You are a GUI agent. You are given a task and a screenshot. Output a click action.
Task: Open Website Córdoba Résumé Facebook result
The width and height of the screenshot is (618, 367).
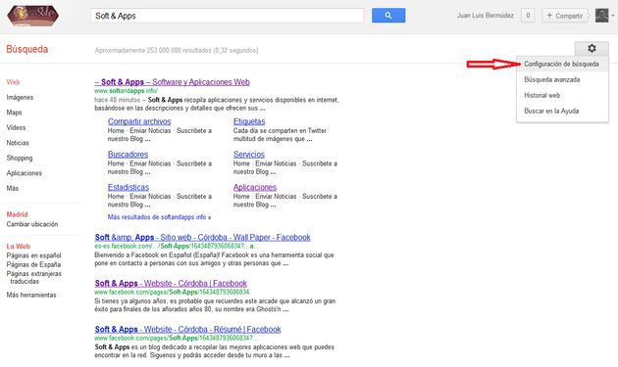coord(187,330)
